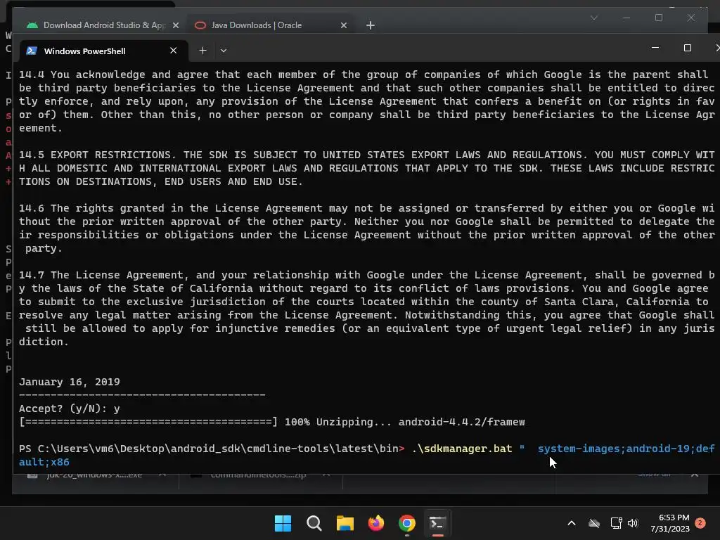Screen dimensions: 720x540
Task: Minimize the PowerShell terminal window
Action: tap(655, 48)
